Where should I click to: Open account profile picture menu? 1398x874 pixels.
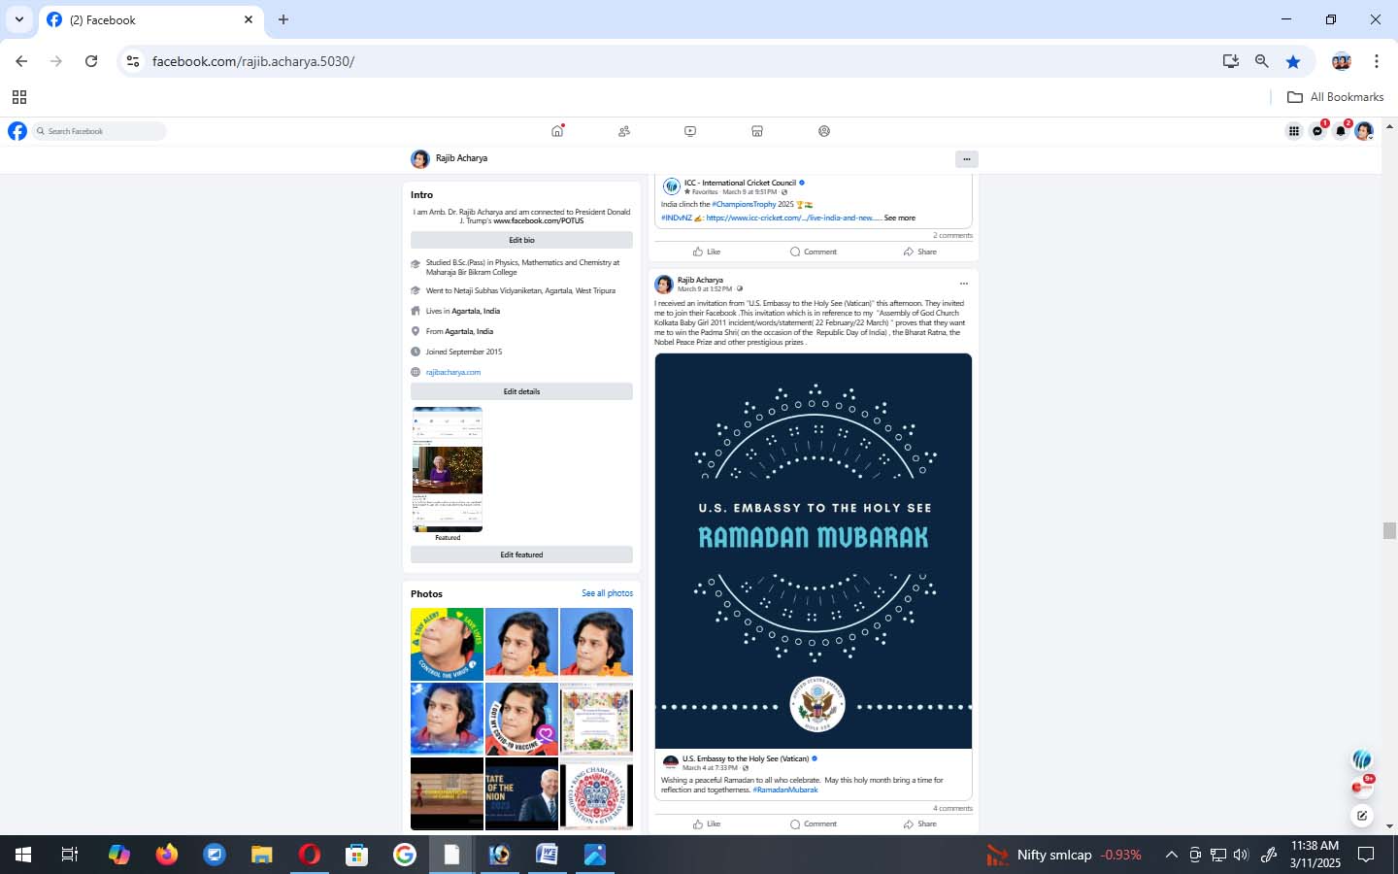click(1364, 131)
